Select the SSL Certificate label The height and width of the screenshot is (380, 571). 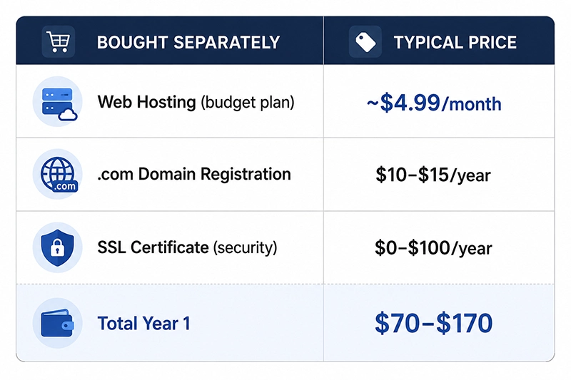[153, 247]
